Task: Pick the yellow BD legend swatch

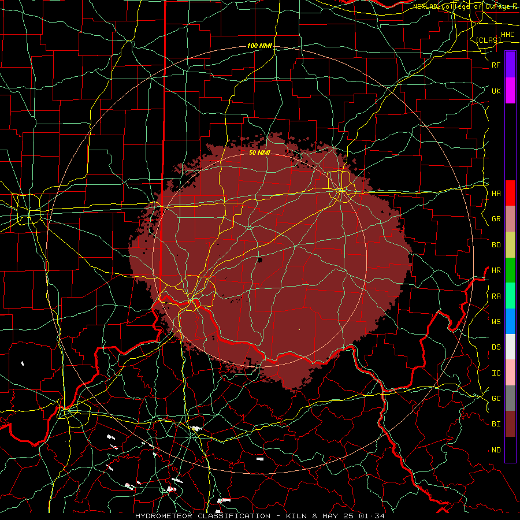Action: coord(510,244)
